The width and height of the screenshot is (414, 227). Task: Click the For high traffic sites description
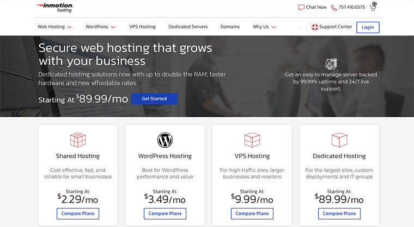coord(252,173)
